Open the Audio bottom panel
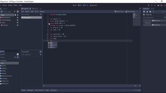Screen dimensions: 166x93 tap(47, 90)
